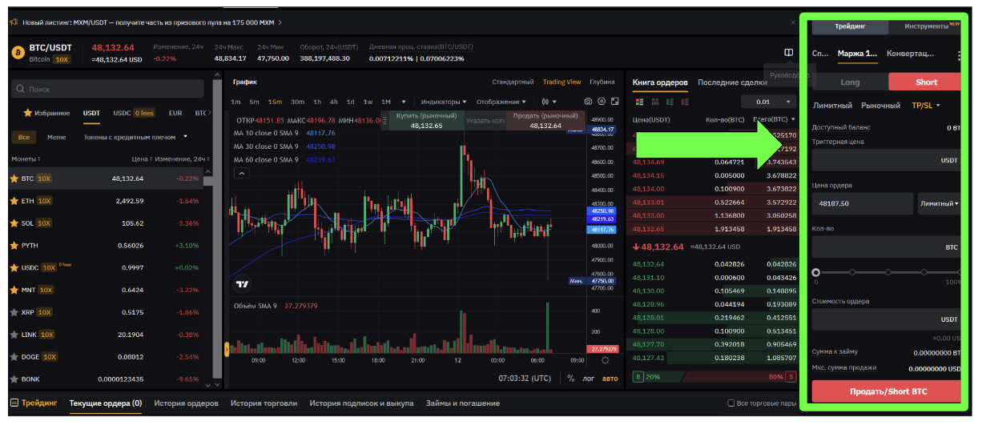Toggle percent scale on chart
Screen dimensions: 982x429
pyautogui.click(x=571, y=379)
